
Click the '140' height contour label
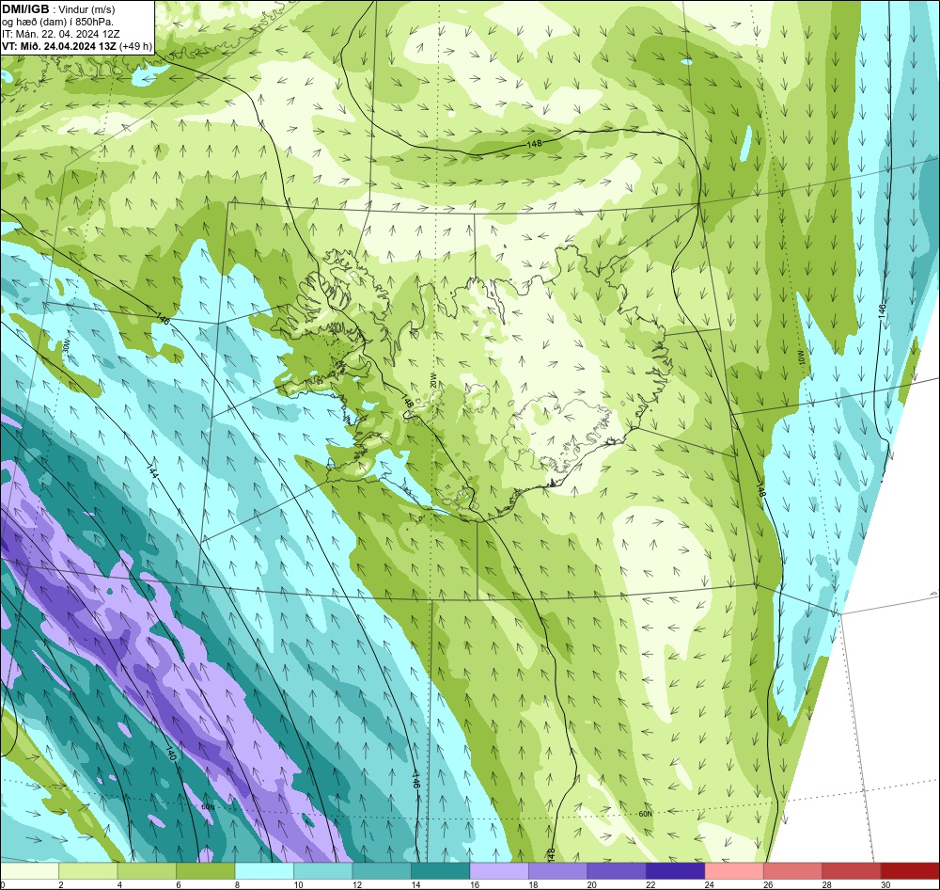click(x=170, y=754)
